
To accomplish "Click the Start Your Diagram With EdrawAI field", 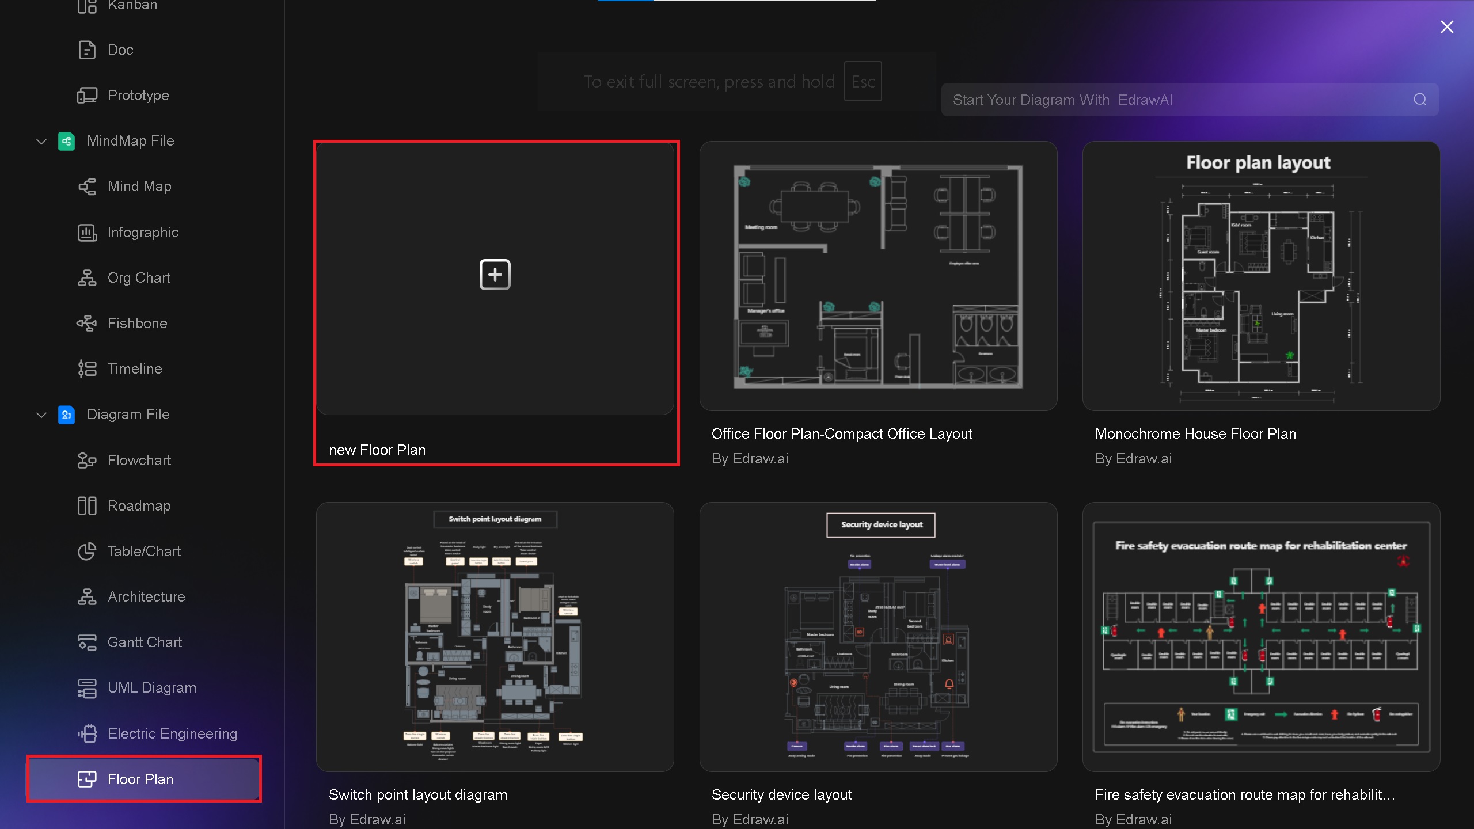I will click(x=1190, y=100).
